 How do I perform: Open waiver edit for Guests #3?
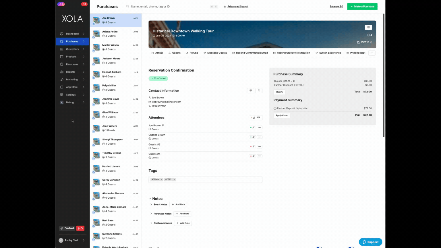pos(252,146)
